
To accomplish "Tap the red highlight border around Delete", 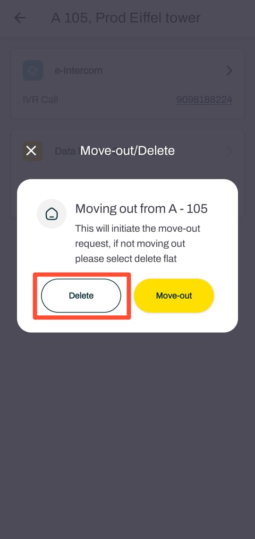I will pos(82,274).
